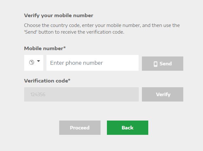Click the 124356 placeholder text
Screen dimensions: 203x151
click(38, 95)
